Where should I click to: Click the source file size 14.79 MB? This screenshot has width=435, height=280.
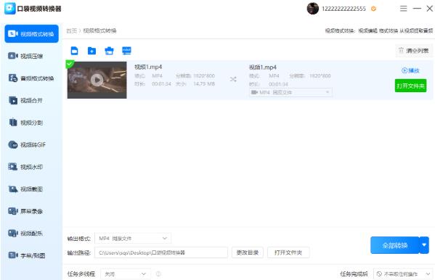tap(204, 83)
